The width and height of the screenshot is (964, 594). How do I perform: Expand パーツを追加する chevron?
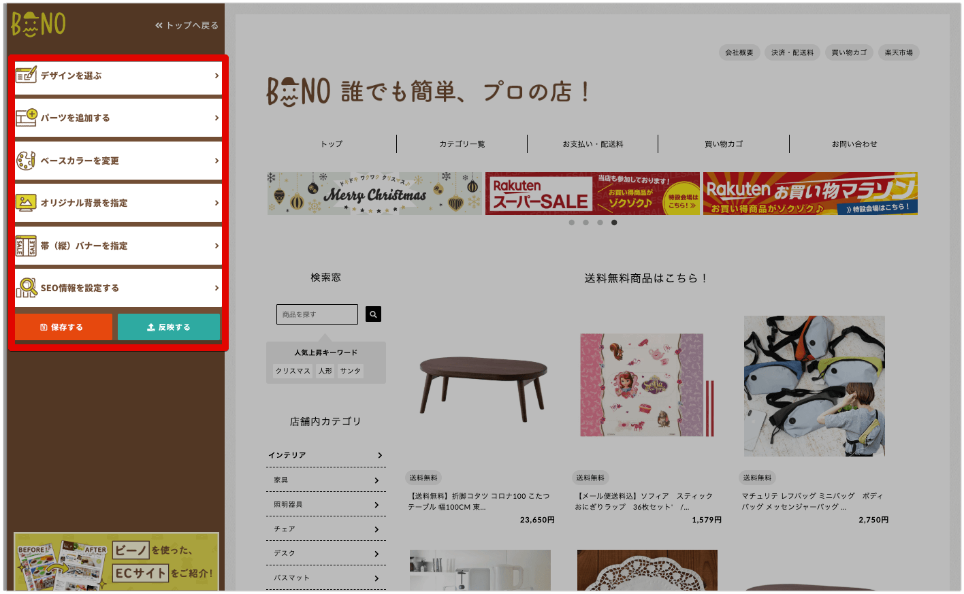pyautogui.click(x=216, y=118)
